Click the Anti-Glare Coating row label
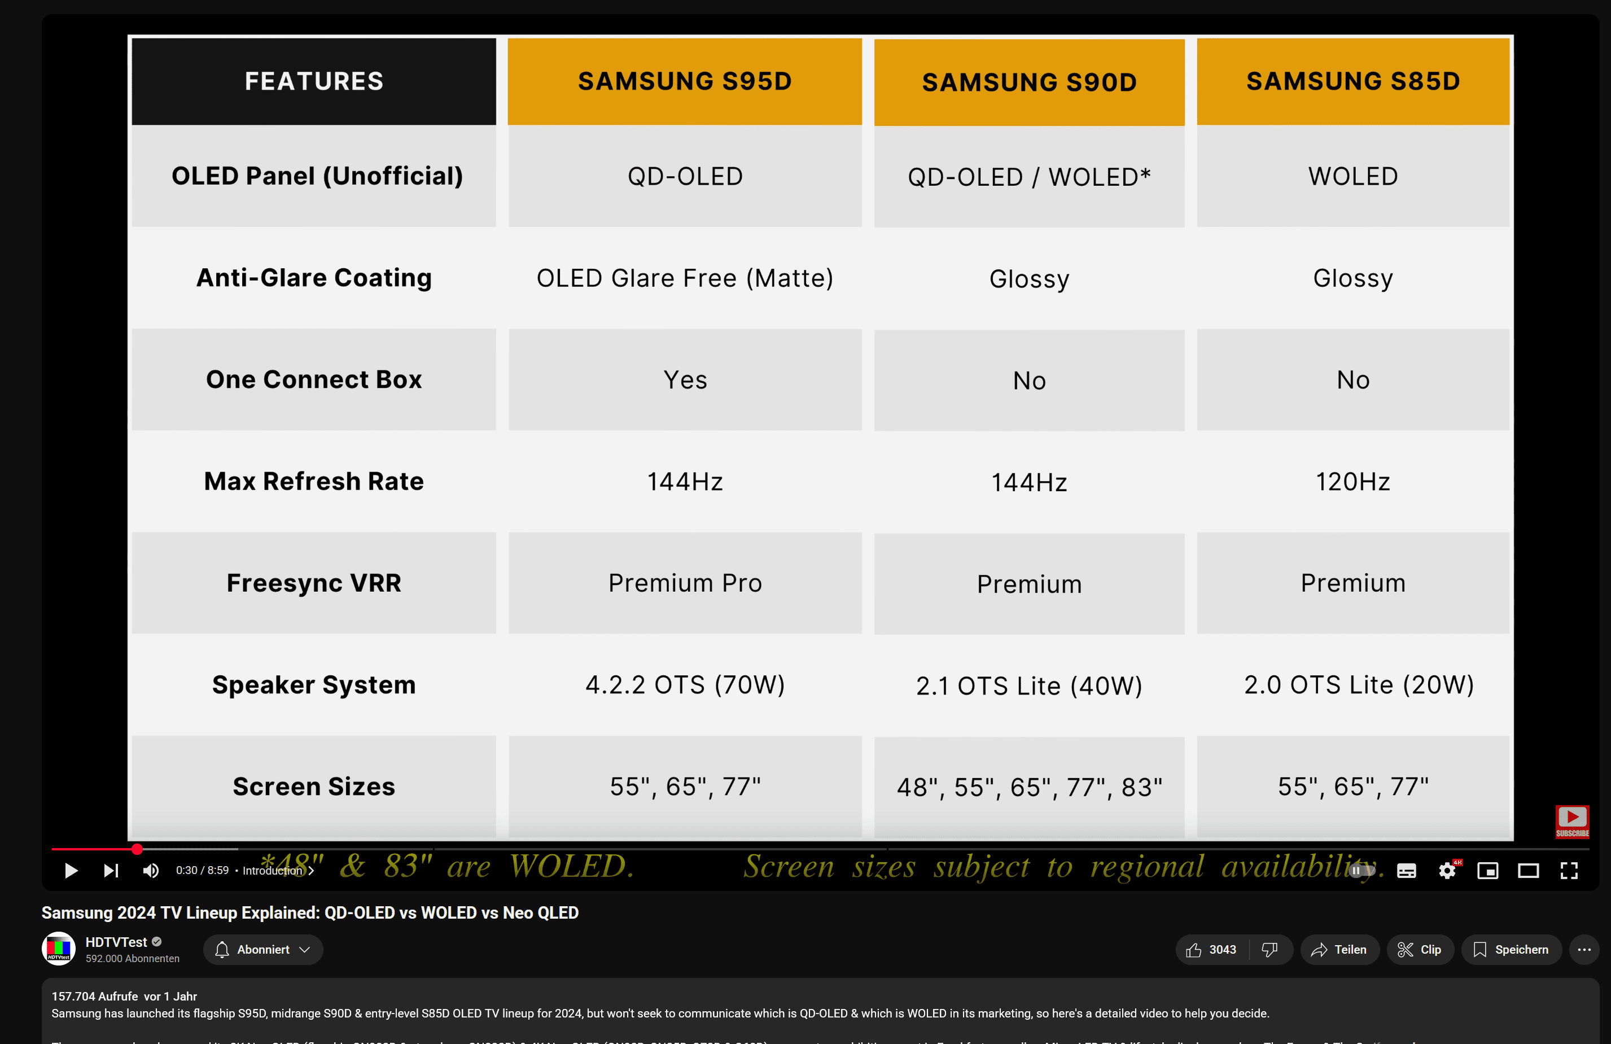The width and height of the screenshot is (1611, 1044). [313, 278]
